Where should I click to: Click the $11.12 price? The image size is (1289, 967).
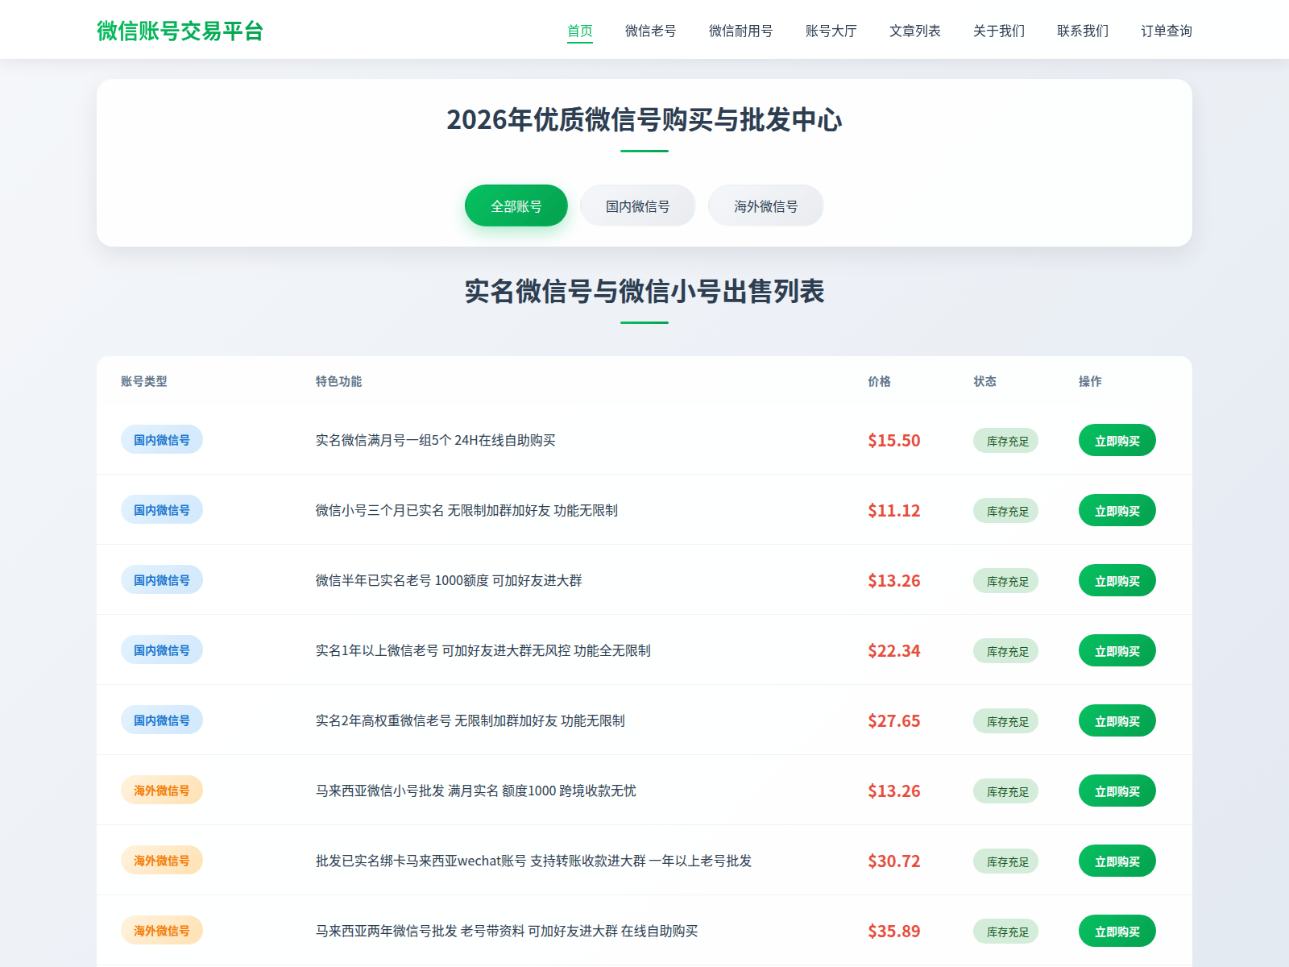893,510
